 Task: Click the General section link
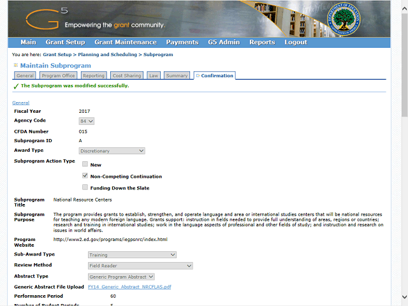pyautogui.click(x=21, y=103)
